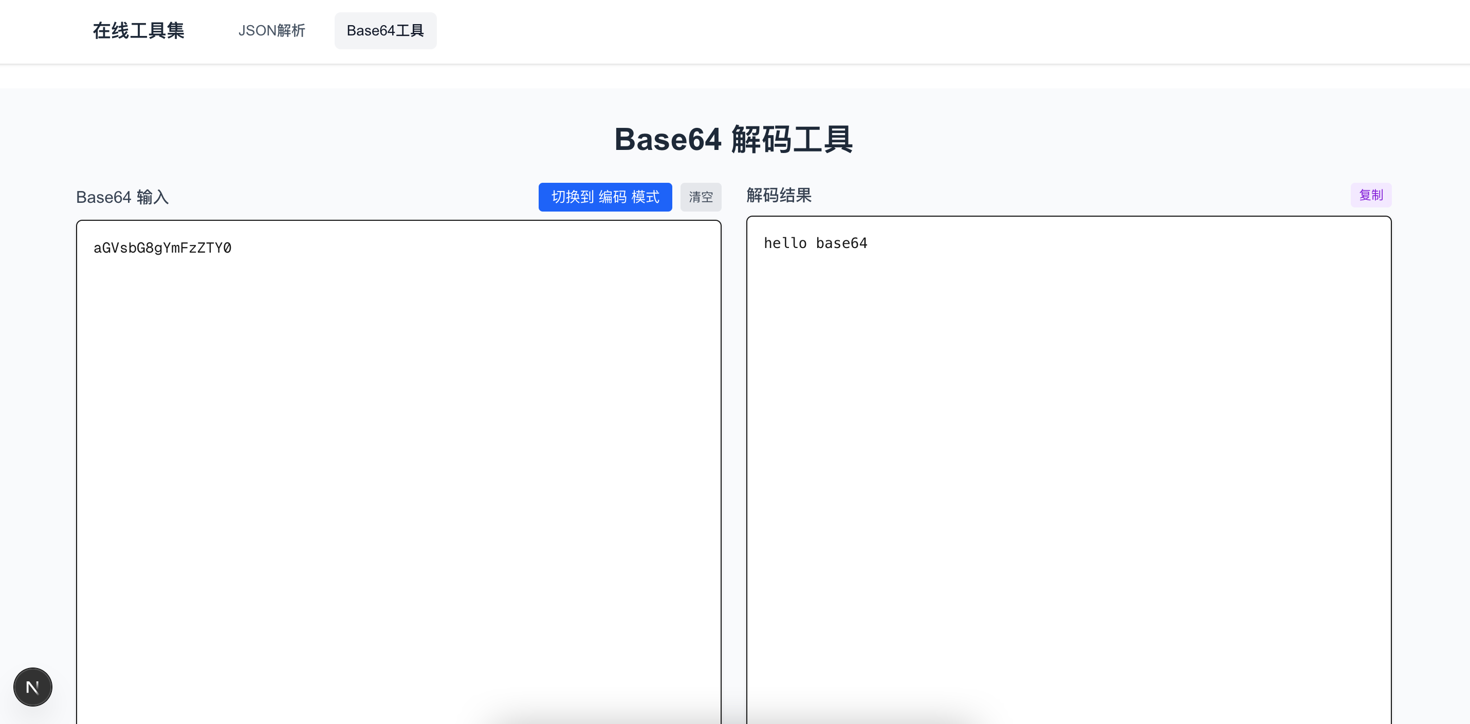
Task: Click empty space in the top navigation bar
Action: pyautogui.click(x=913, y=31)
